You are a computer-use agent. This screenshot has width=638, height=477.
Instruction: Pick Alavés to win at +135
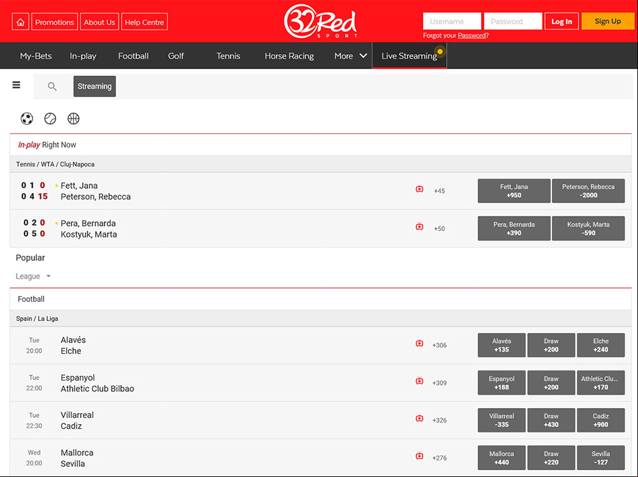point(502,345)
